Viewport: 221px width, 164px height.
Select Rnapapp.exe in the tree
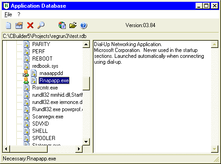(54, 80)
